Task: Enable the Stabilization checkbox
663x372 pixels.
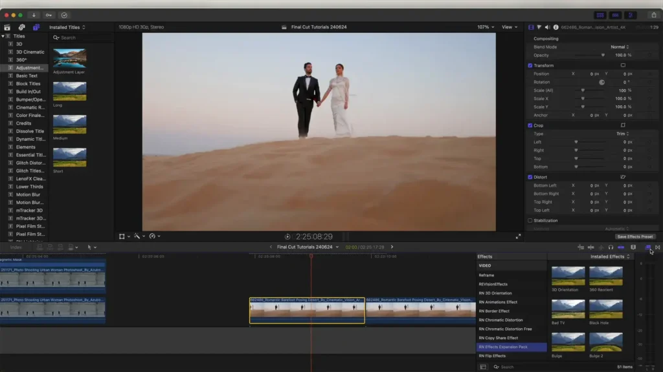Action: (x=530, y=221)
